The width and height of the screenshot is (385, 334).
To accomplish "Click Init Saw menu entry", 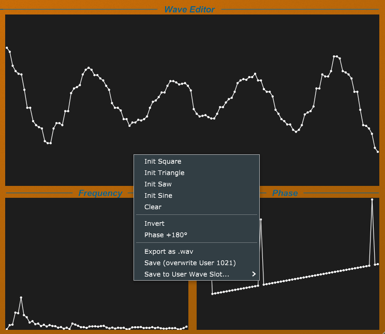I will 158,184.
